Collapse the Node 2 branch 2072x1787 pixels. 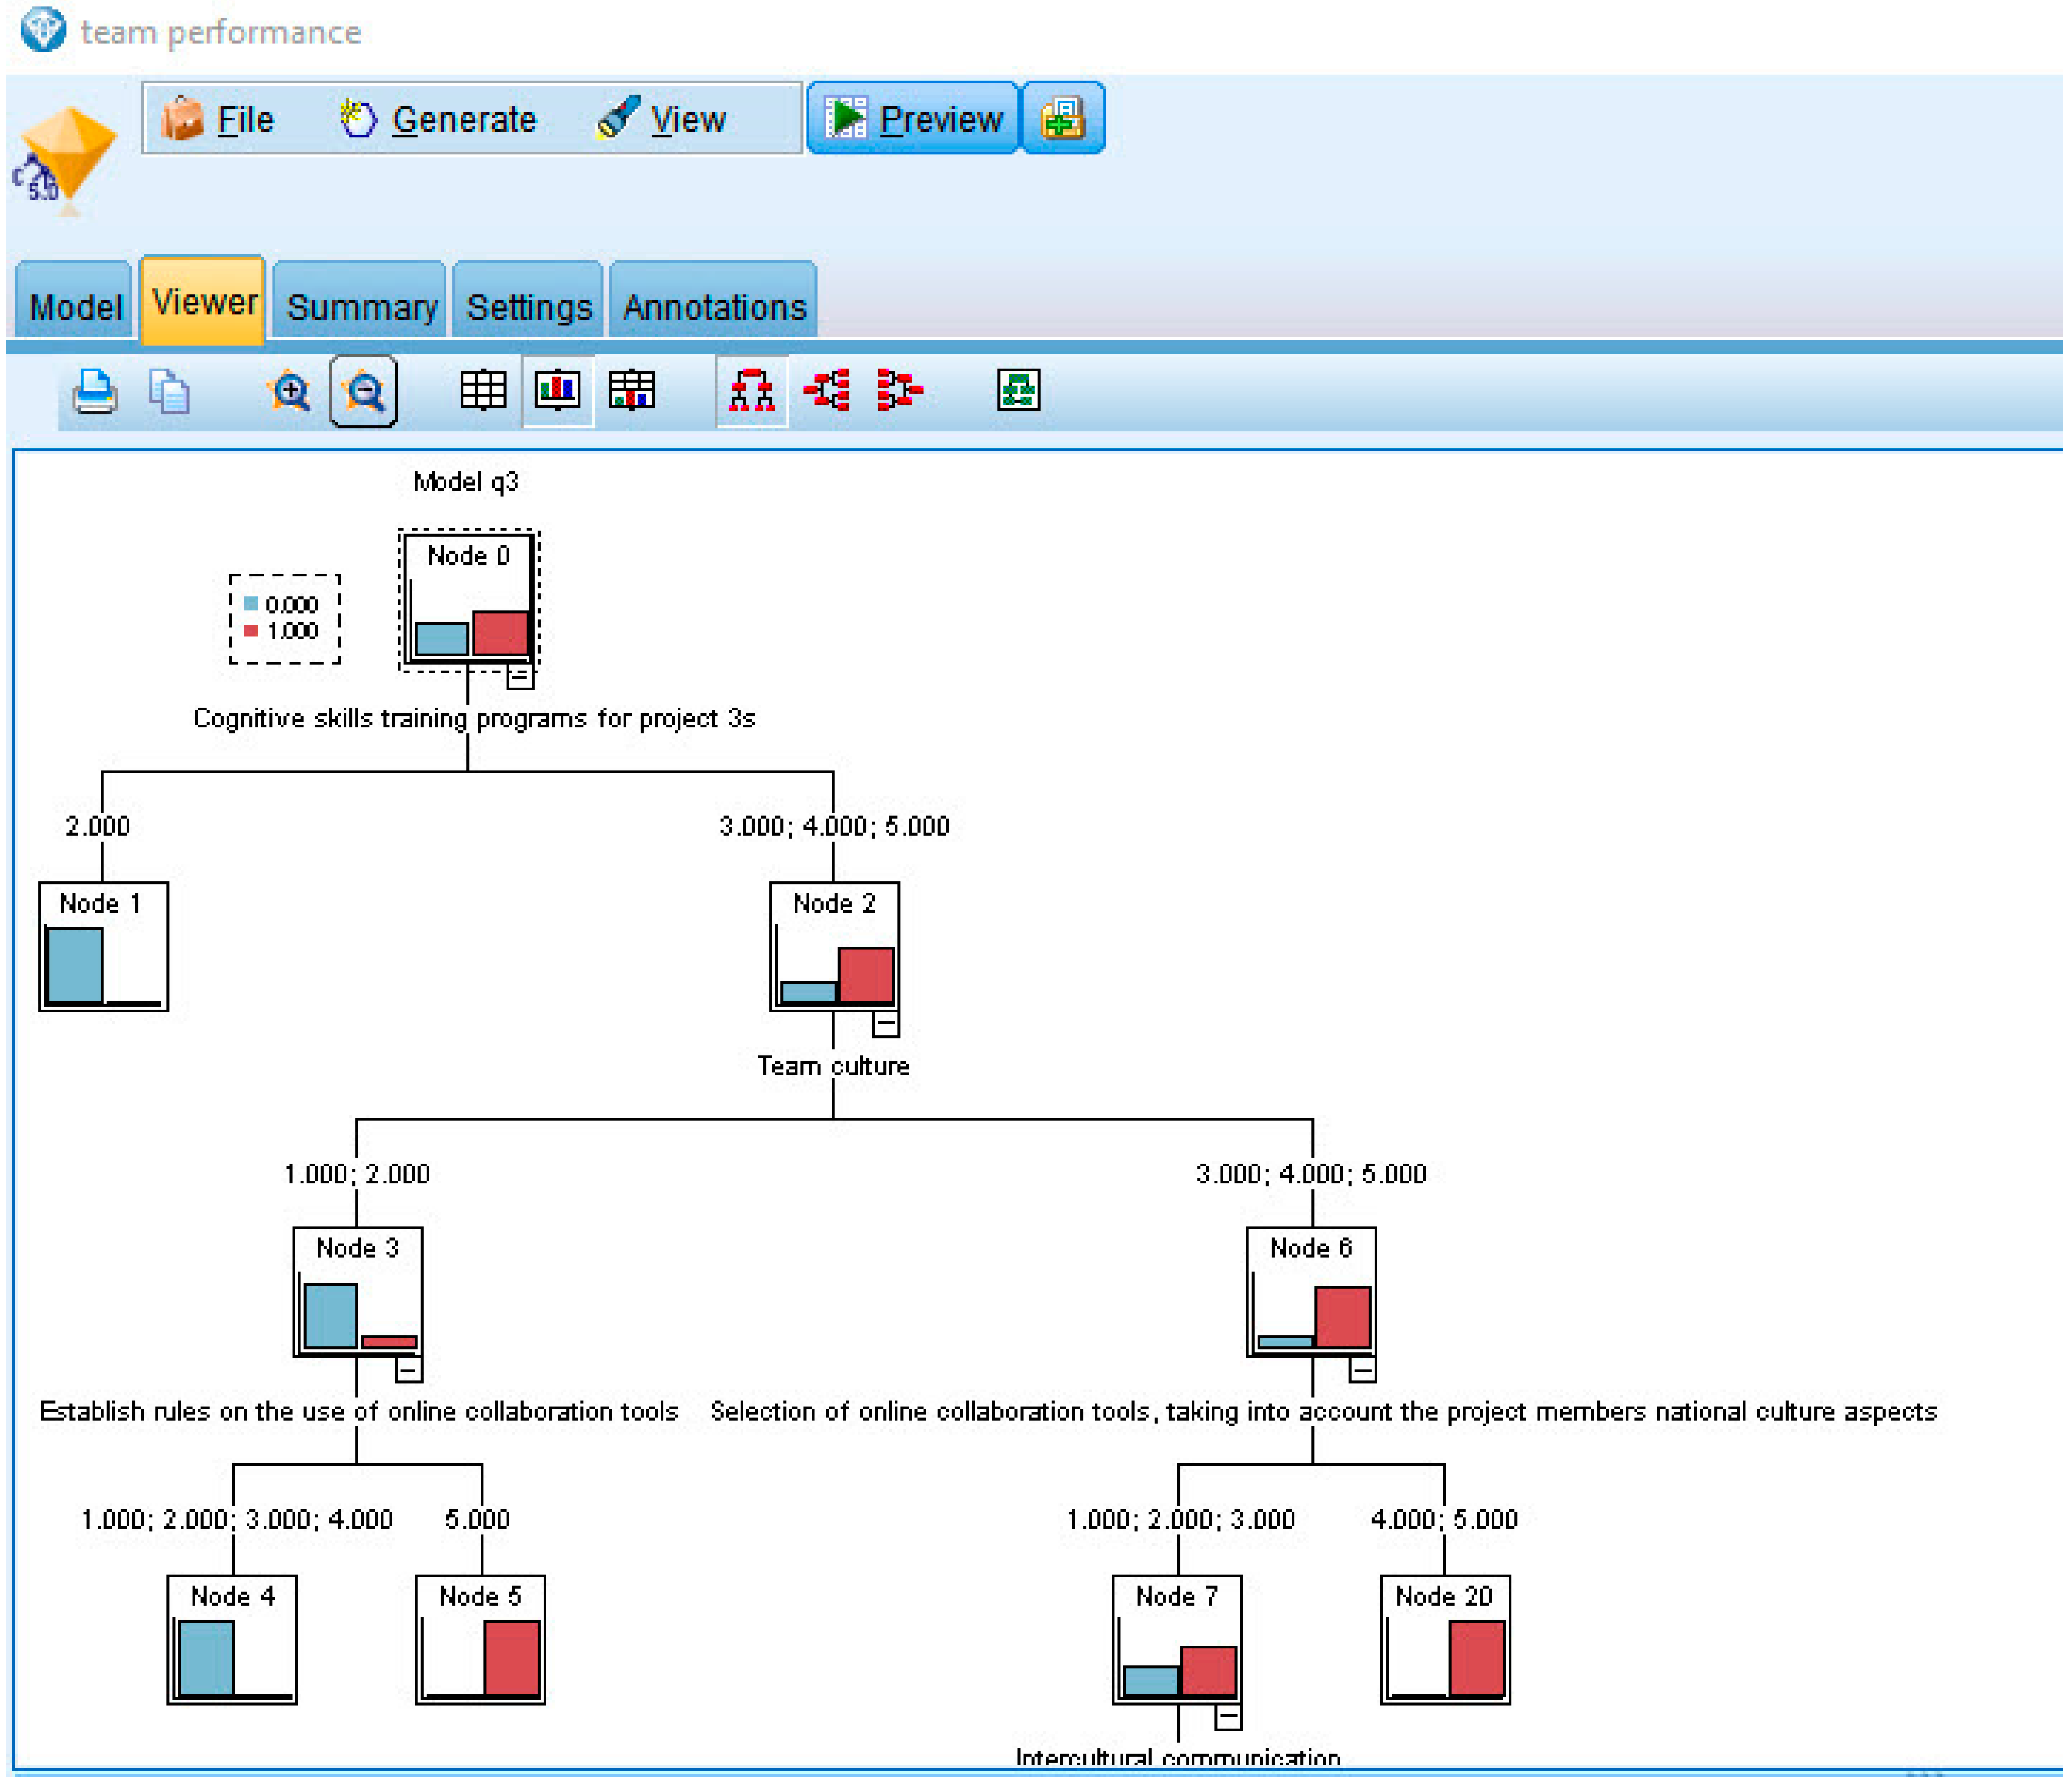pyautogui.click(x=886, y=1024)
